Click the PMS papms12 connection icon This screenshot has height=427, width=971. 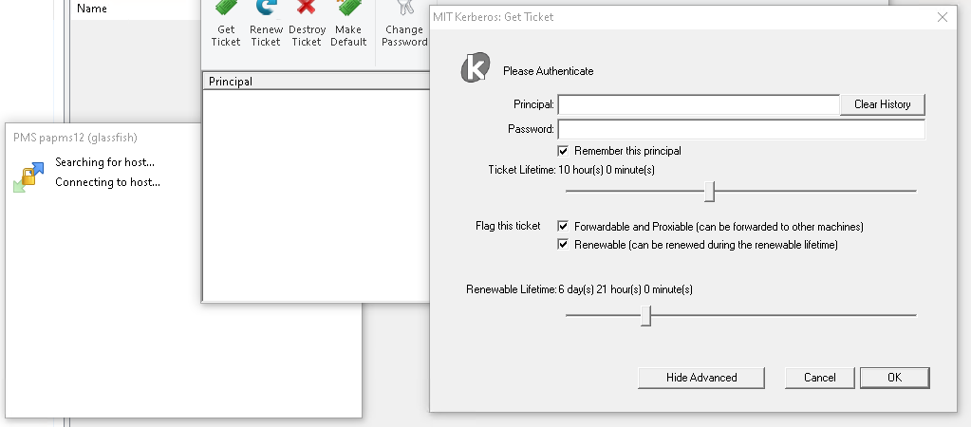[28, 176]
